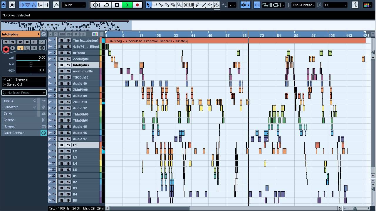
Task: Select the Object Selection arrow tool
Action: [x=148, y=5]
